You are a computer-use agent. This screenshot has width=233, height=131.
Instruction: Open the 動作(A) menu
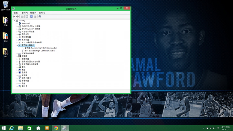[25, 13]
